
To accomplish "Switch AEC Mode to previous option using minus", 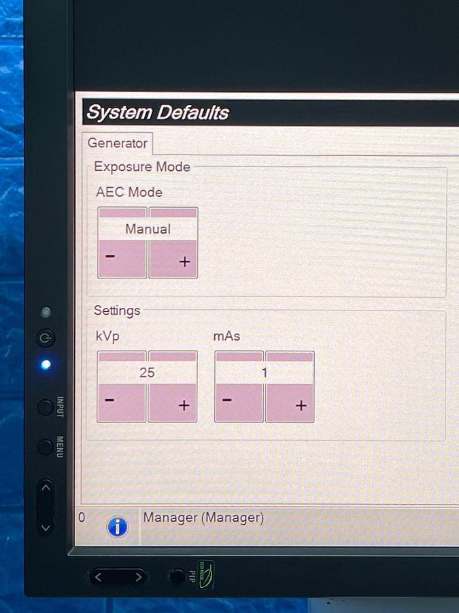I will (122, 259).
